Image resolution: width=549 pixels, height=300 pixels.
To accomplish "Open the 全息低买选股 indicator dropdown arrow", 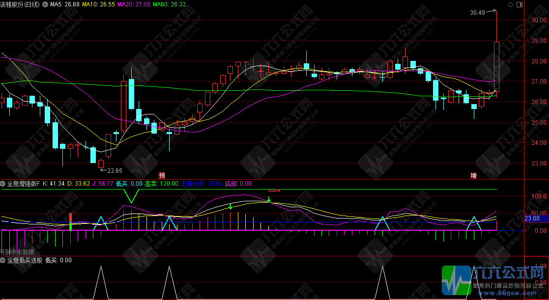I will pyautogui.click(x=3, y=260).
